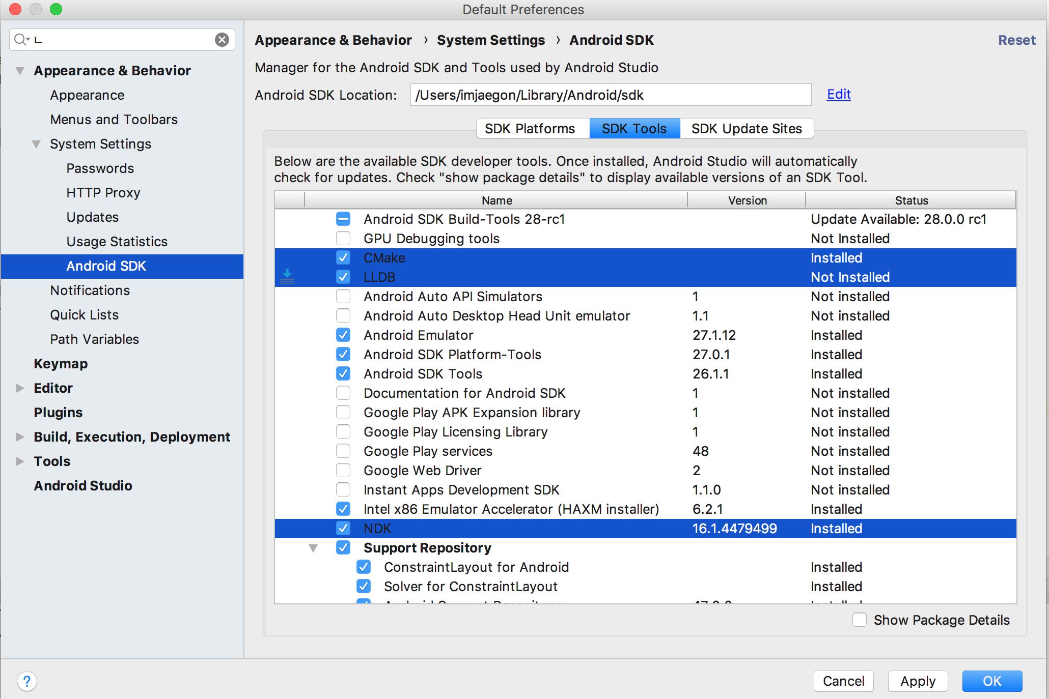Uncheck Support Repository checkbox
The height and width of the screenshot is (699, 1049).
tap(343, 547)
